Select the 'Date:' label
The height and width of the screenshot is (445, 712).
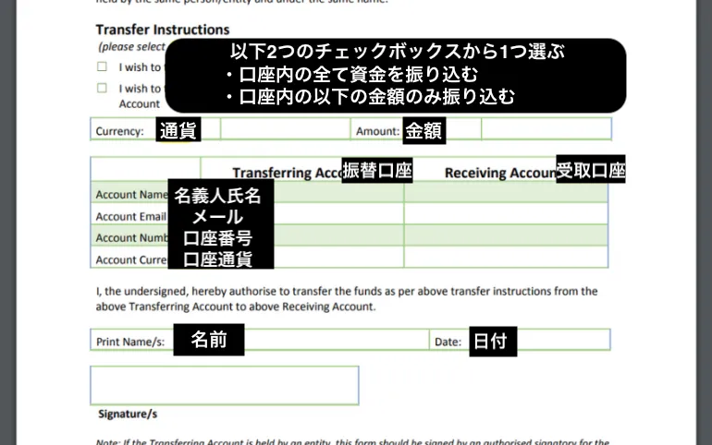coord(448,342)
